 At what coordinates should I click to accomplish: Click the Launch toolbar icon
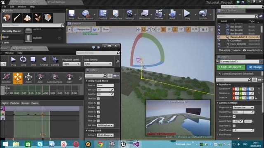click(x=203, y=15)
